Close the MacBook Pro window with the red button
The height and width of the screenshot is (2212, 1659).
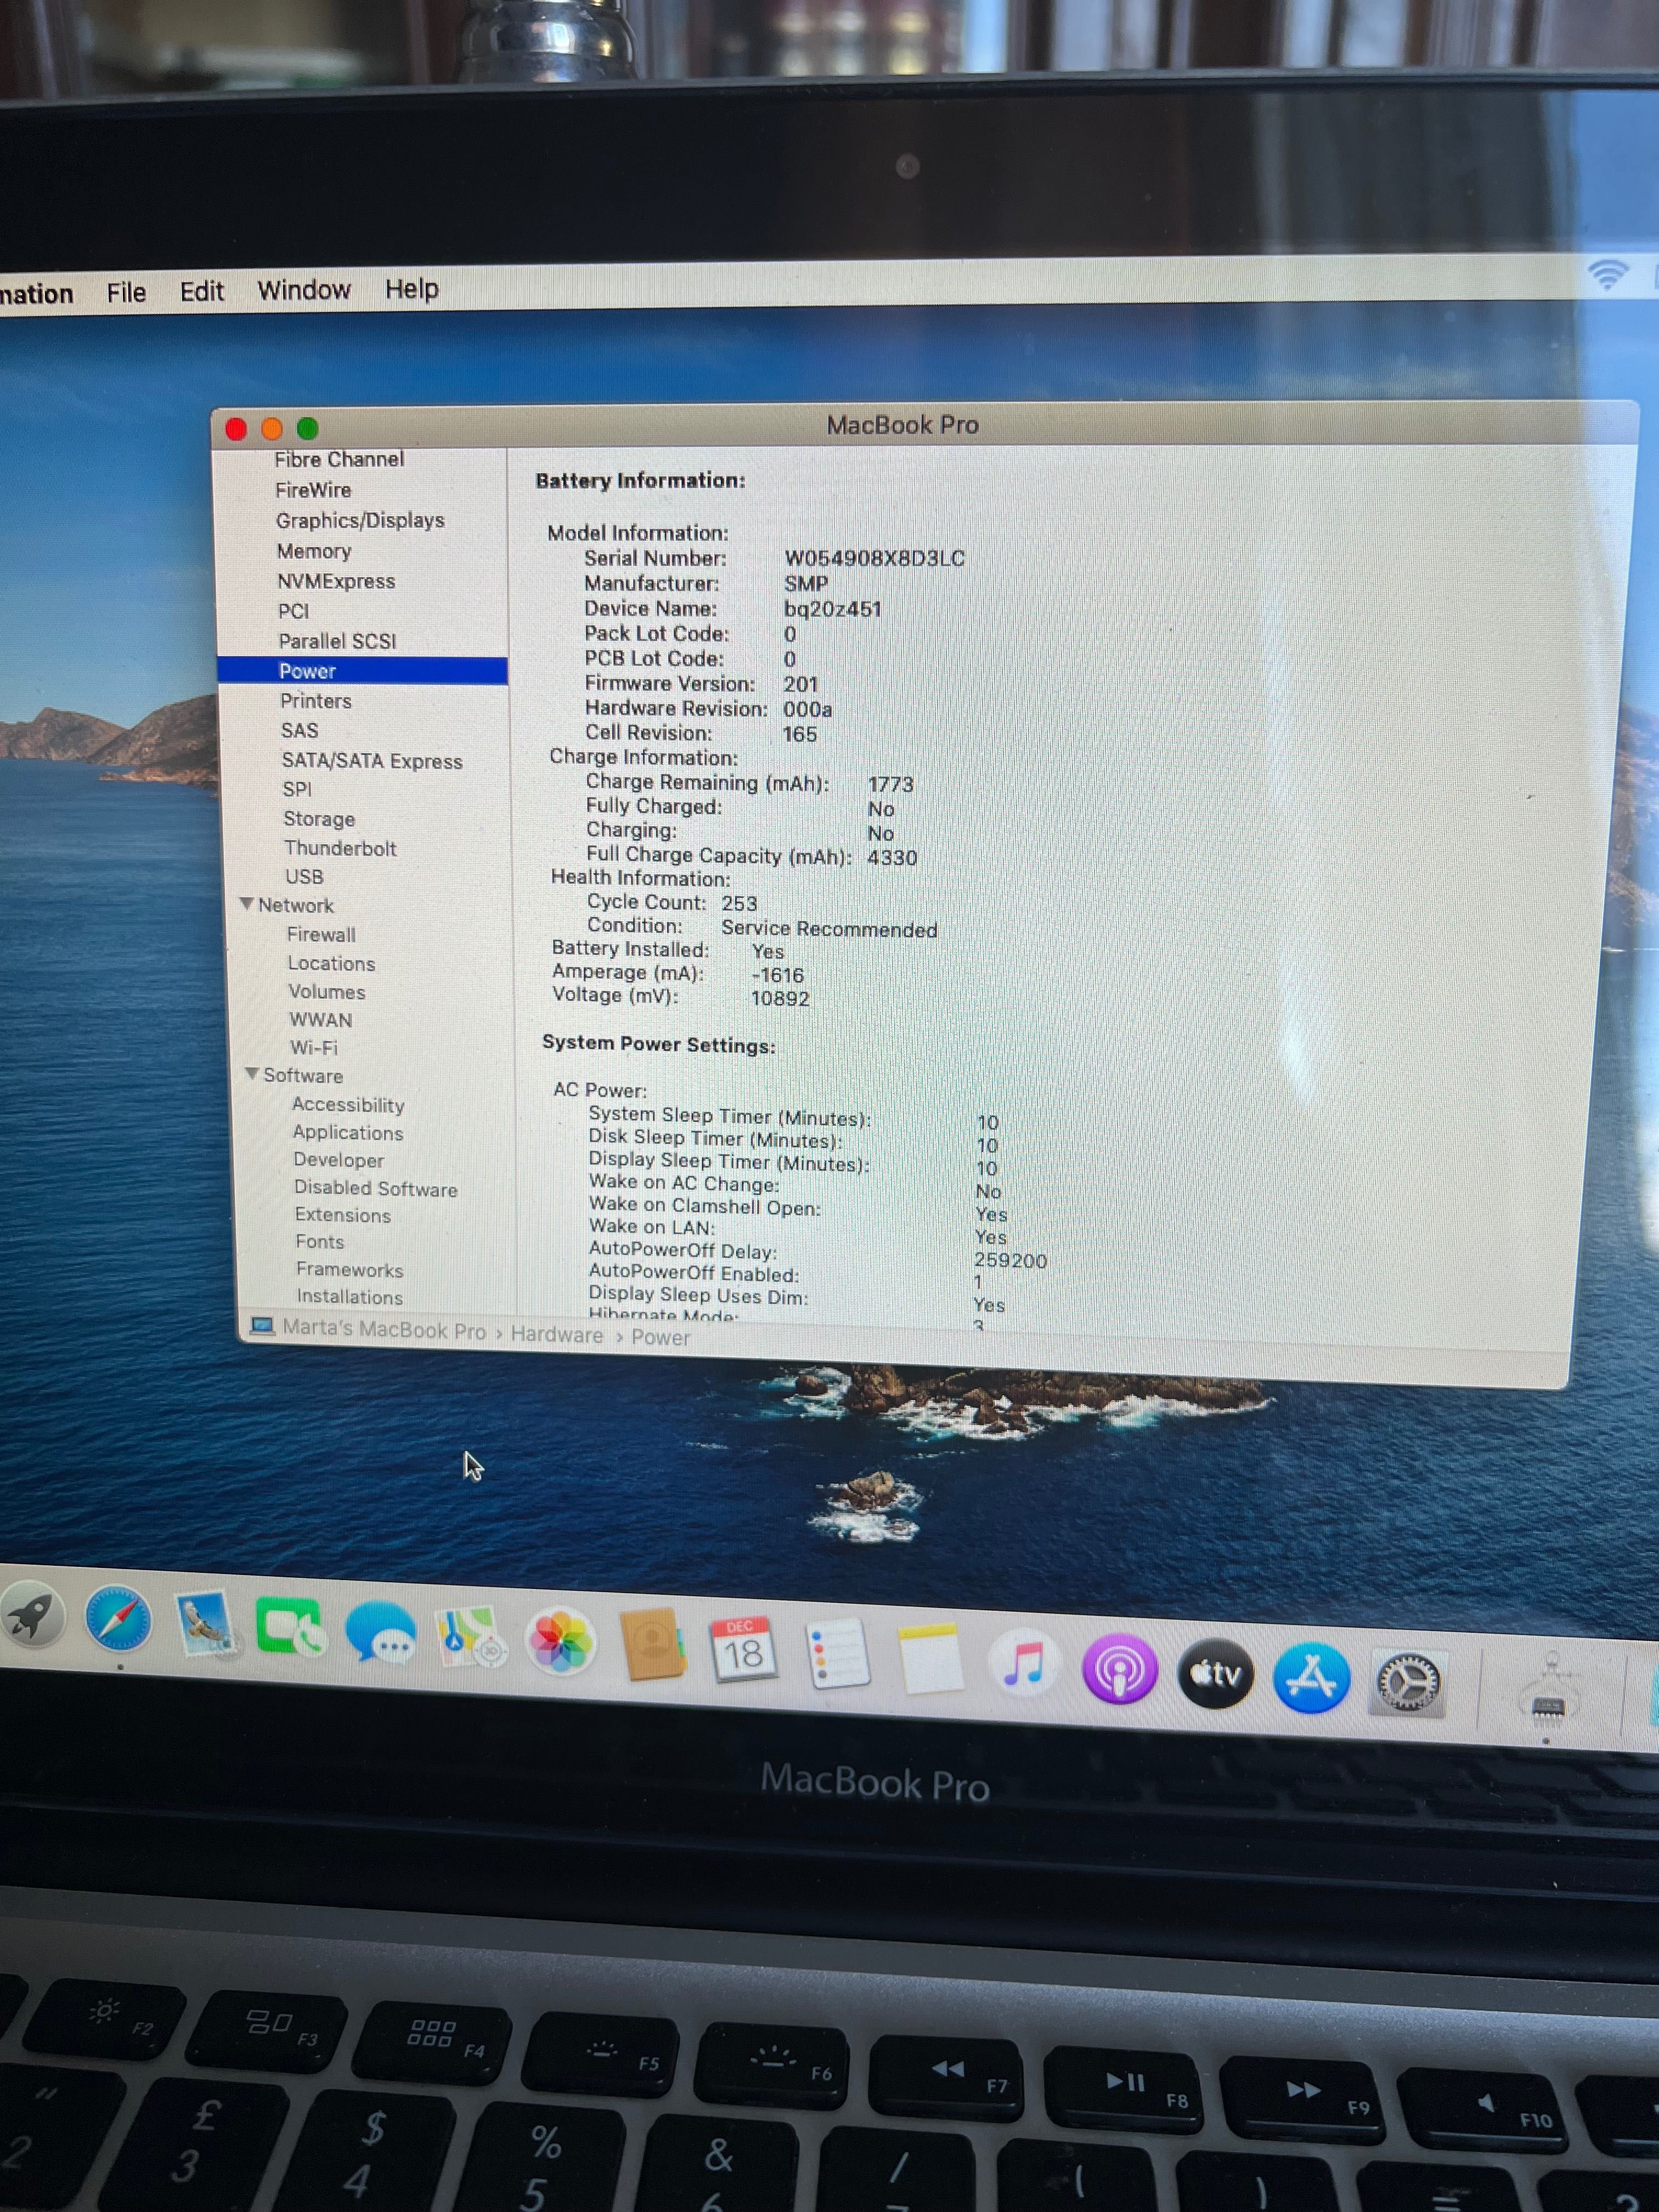coord(236,429)
